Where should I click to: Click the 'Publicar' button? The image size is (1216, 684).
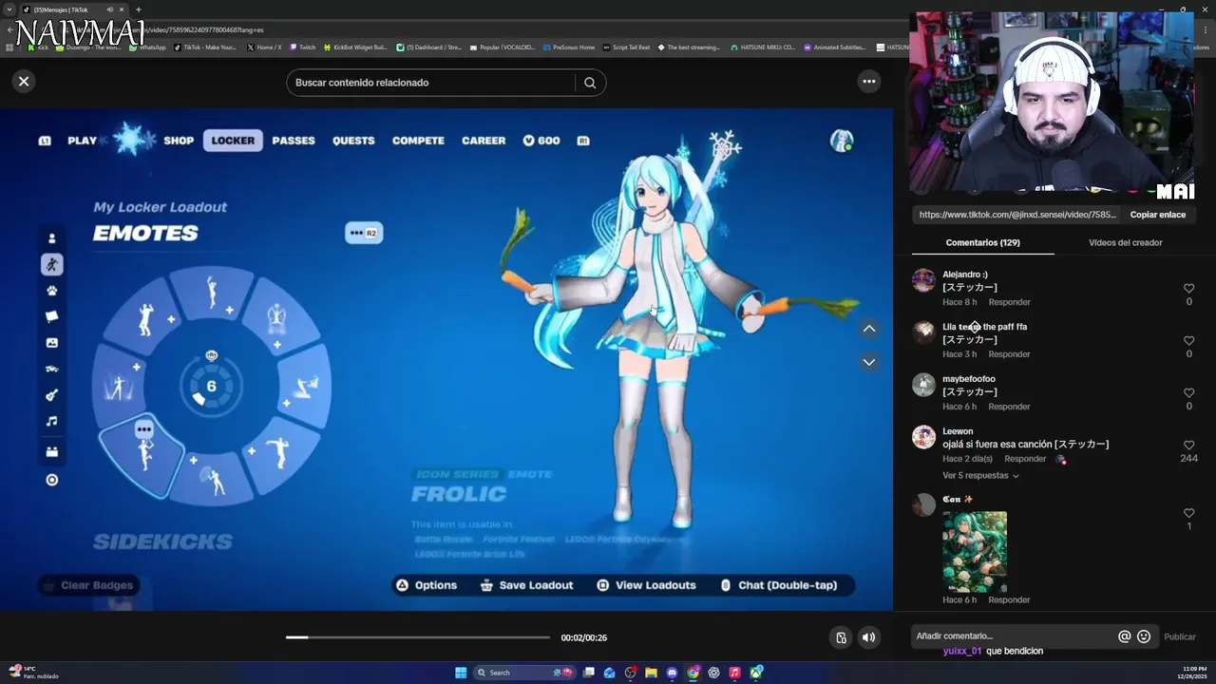click(1180, 636)
